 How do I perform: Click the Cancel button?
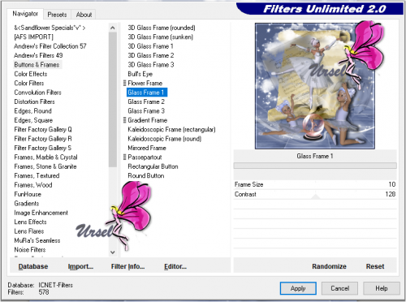(339, 288)
